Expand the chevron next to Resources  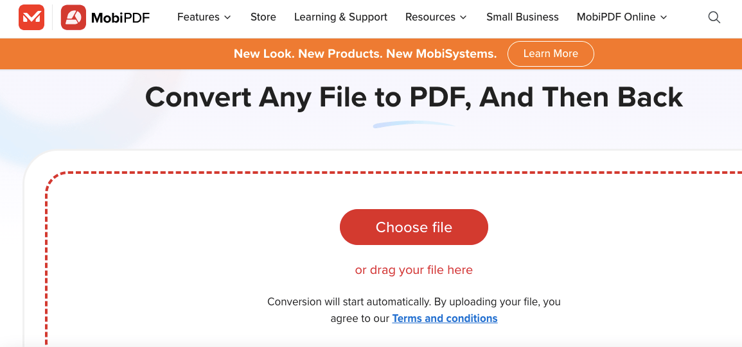click(x=463, y=17)
